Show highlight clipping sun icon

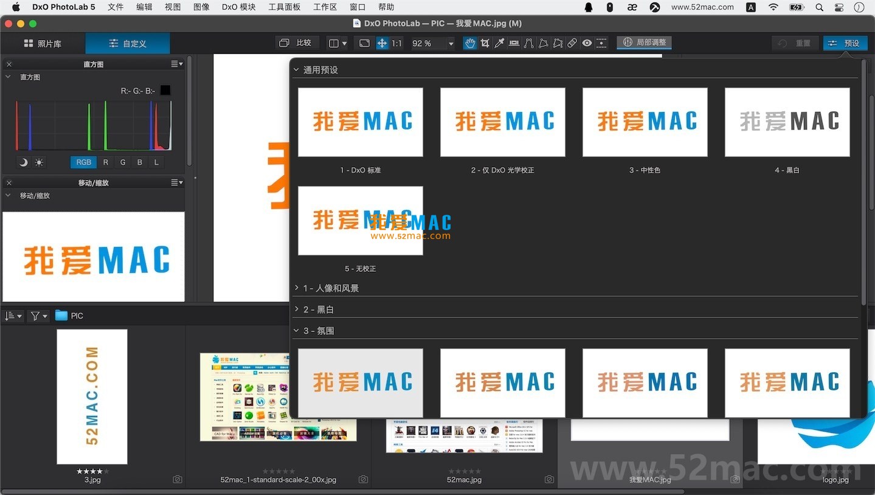point(39,162)
